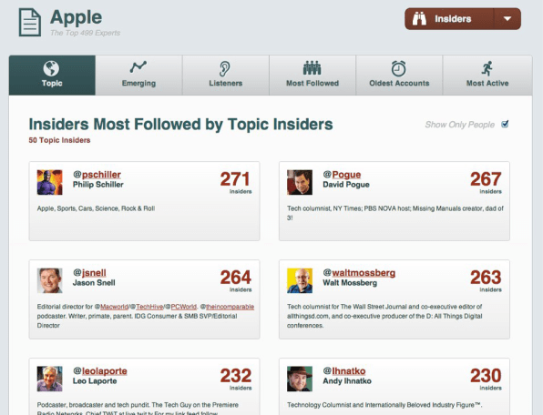The width and height of the screenshot is (543, 415).
Task: Click the running man Most Active icon
Action: click(x=487, y=68)
